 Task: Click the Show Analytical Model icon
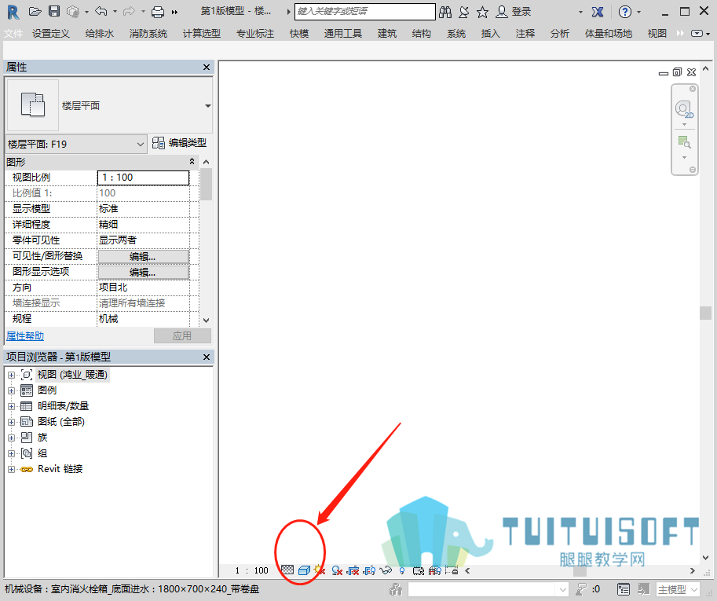435,570
